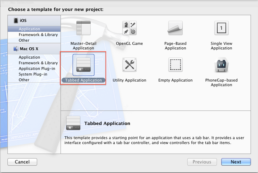Click the Next button
This screenshot has height=173, width=258.
pos(236,162)
